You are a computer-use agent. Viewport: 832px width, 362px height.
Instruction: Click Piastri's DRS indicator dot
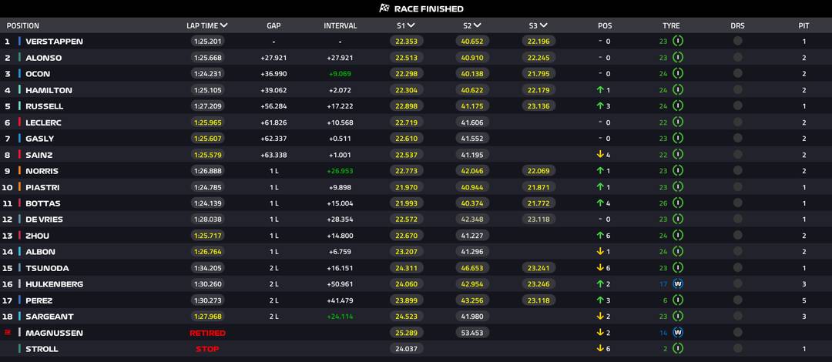click(737, 187)
